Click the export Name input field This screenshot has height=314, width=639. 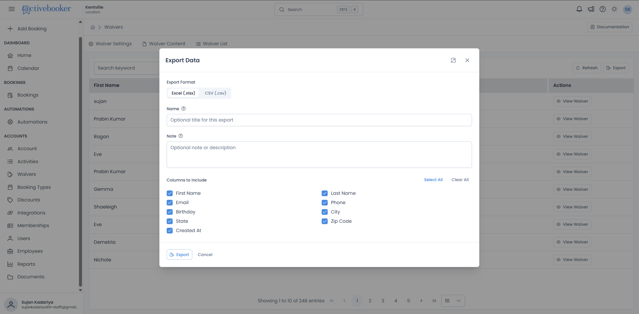319,120
